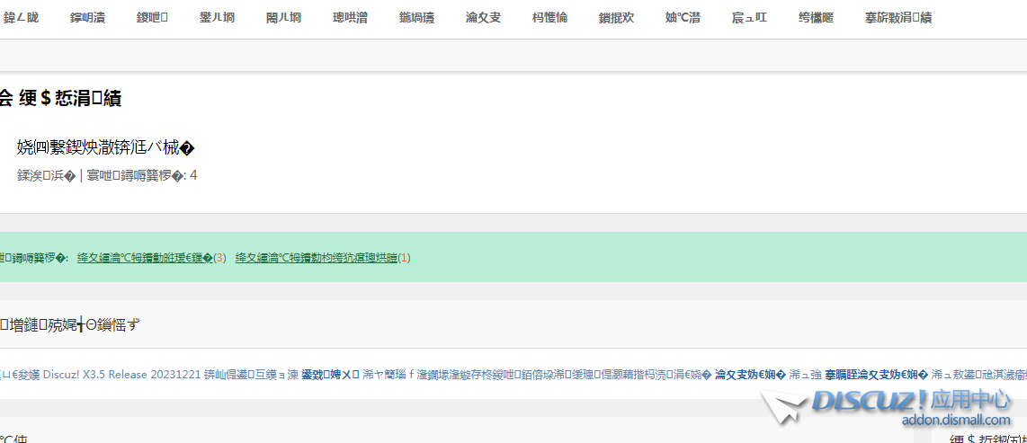Open the tenth top navigation menu item
Viewport: 1027px width, 443px height.
[x=616, y=18]
